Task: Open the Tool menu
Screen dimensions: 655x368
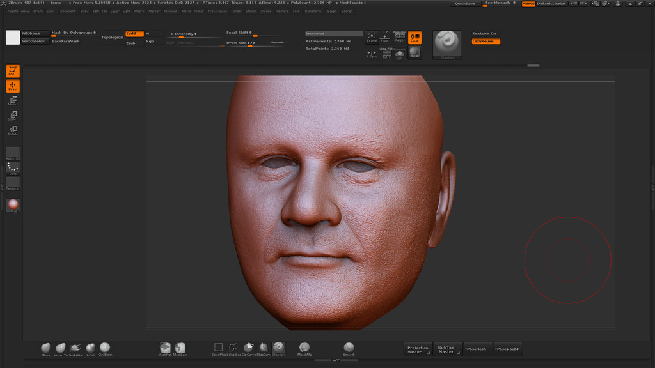Action: coord(296,11)
